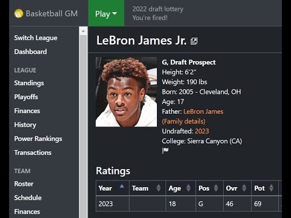This screenshot has width=291, height=218.
Task: Open Power Rankings page
Action: pos(38,139)
